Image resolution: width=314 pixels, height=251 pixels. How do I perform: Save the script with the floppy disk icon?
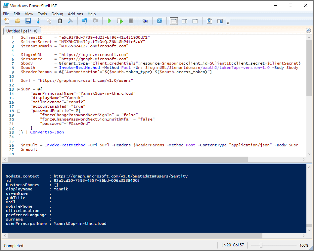pyautogui.click(x=28, y=21)
